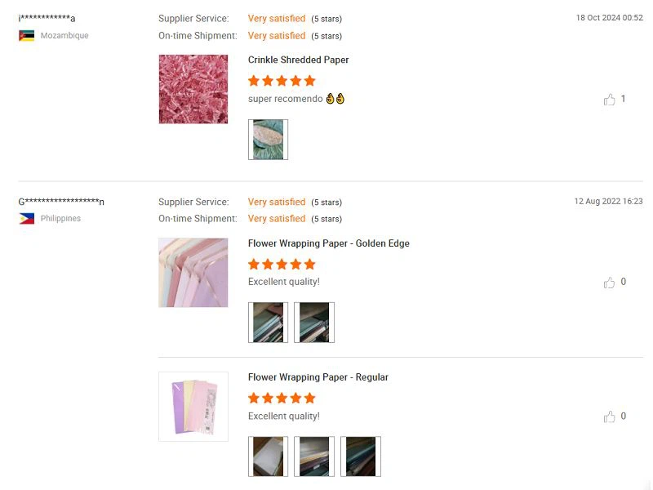This screenshot has width=653, height=490.
Task: Open Flower Wrapping Paper - Regular link
Action: tap(318, 377)
